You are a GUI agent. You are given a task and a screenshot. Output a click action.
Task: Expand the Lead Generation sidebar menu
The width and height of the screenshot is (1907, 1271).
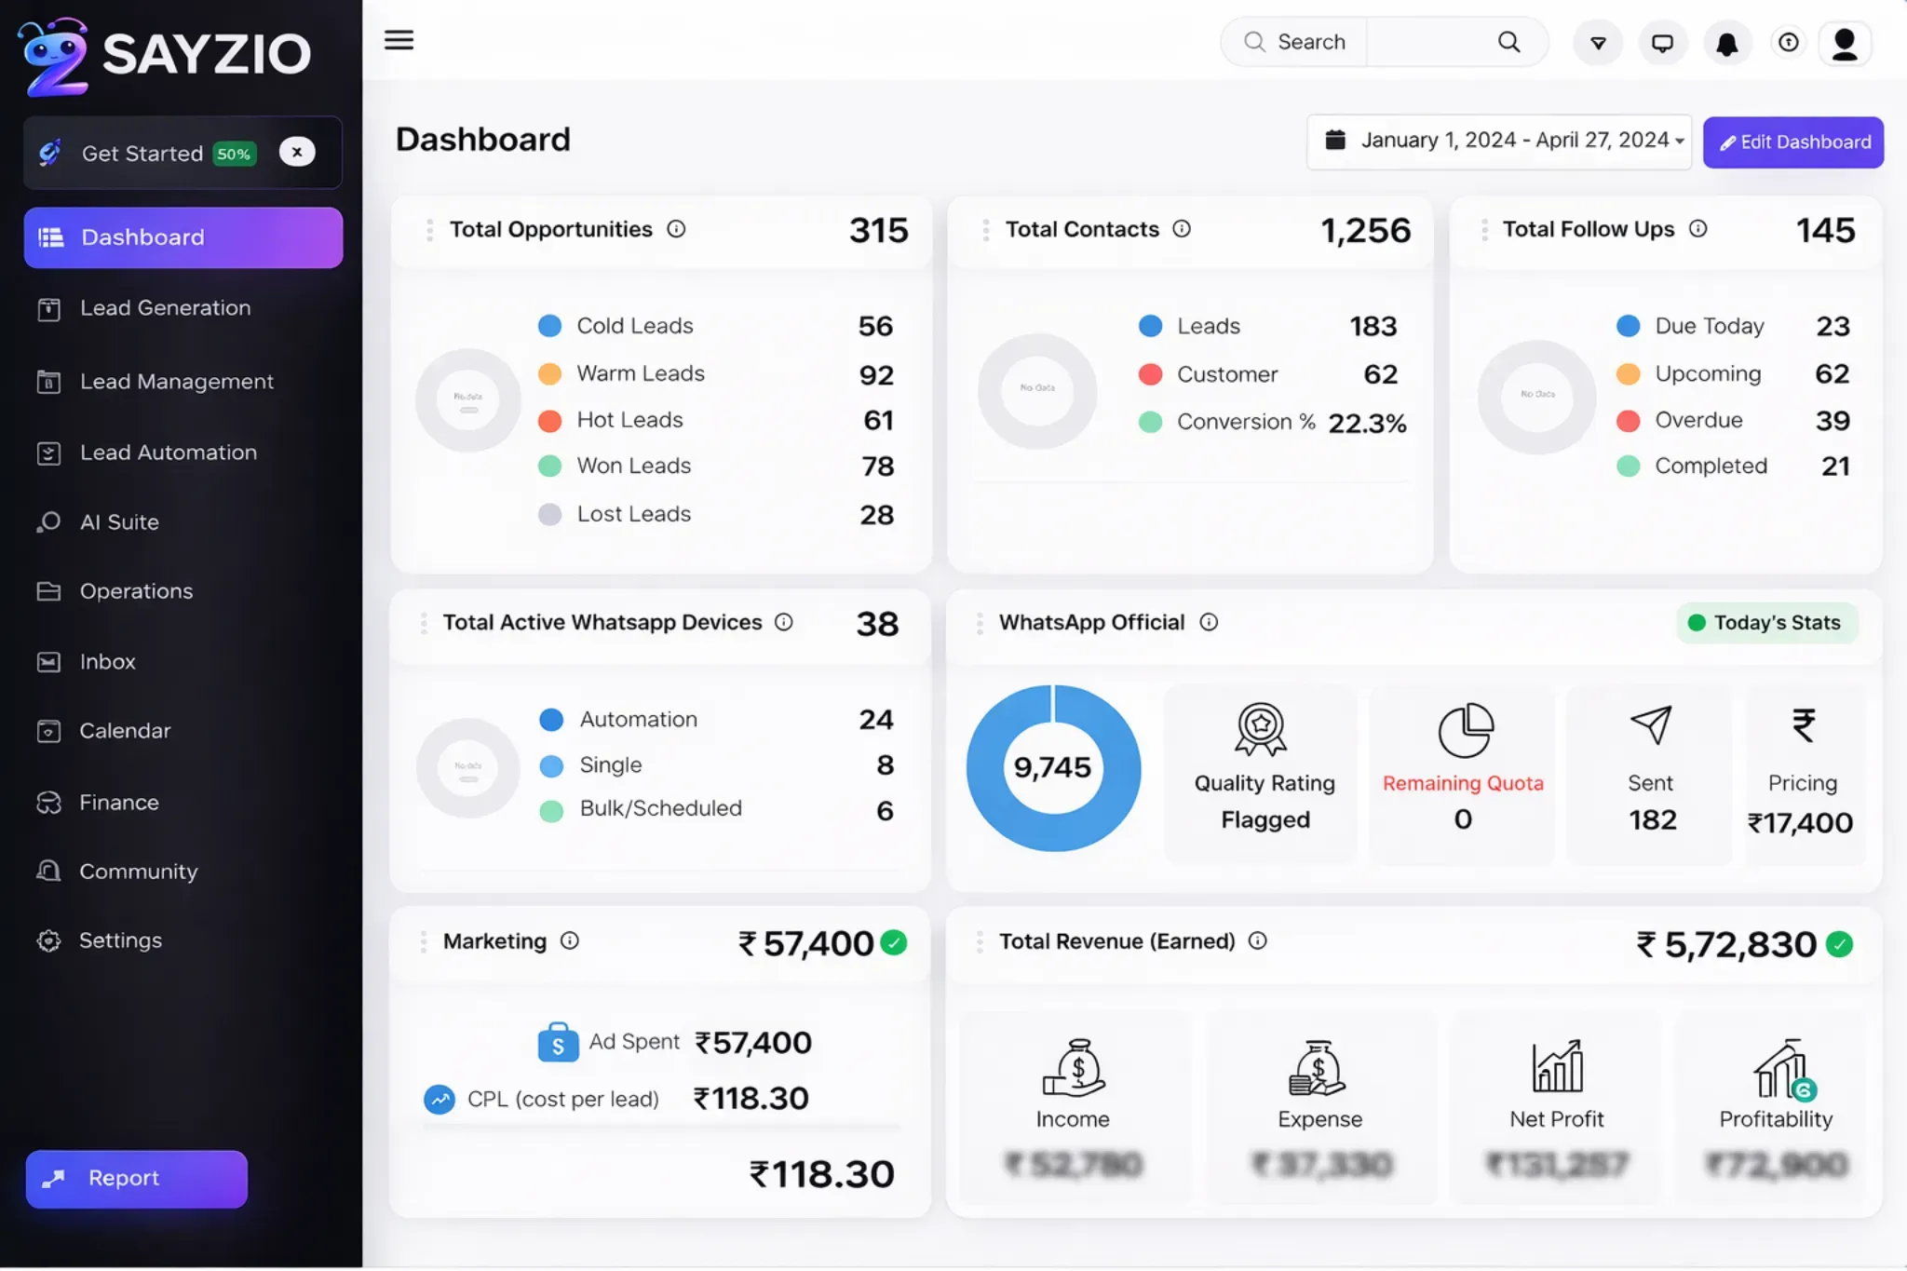[x=165, y=308]
